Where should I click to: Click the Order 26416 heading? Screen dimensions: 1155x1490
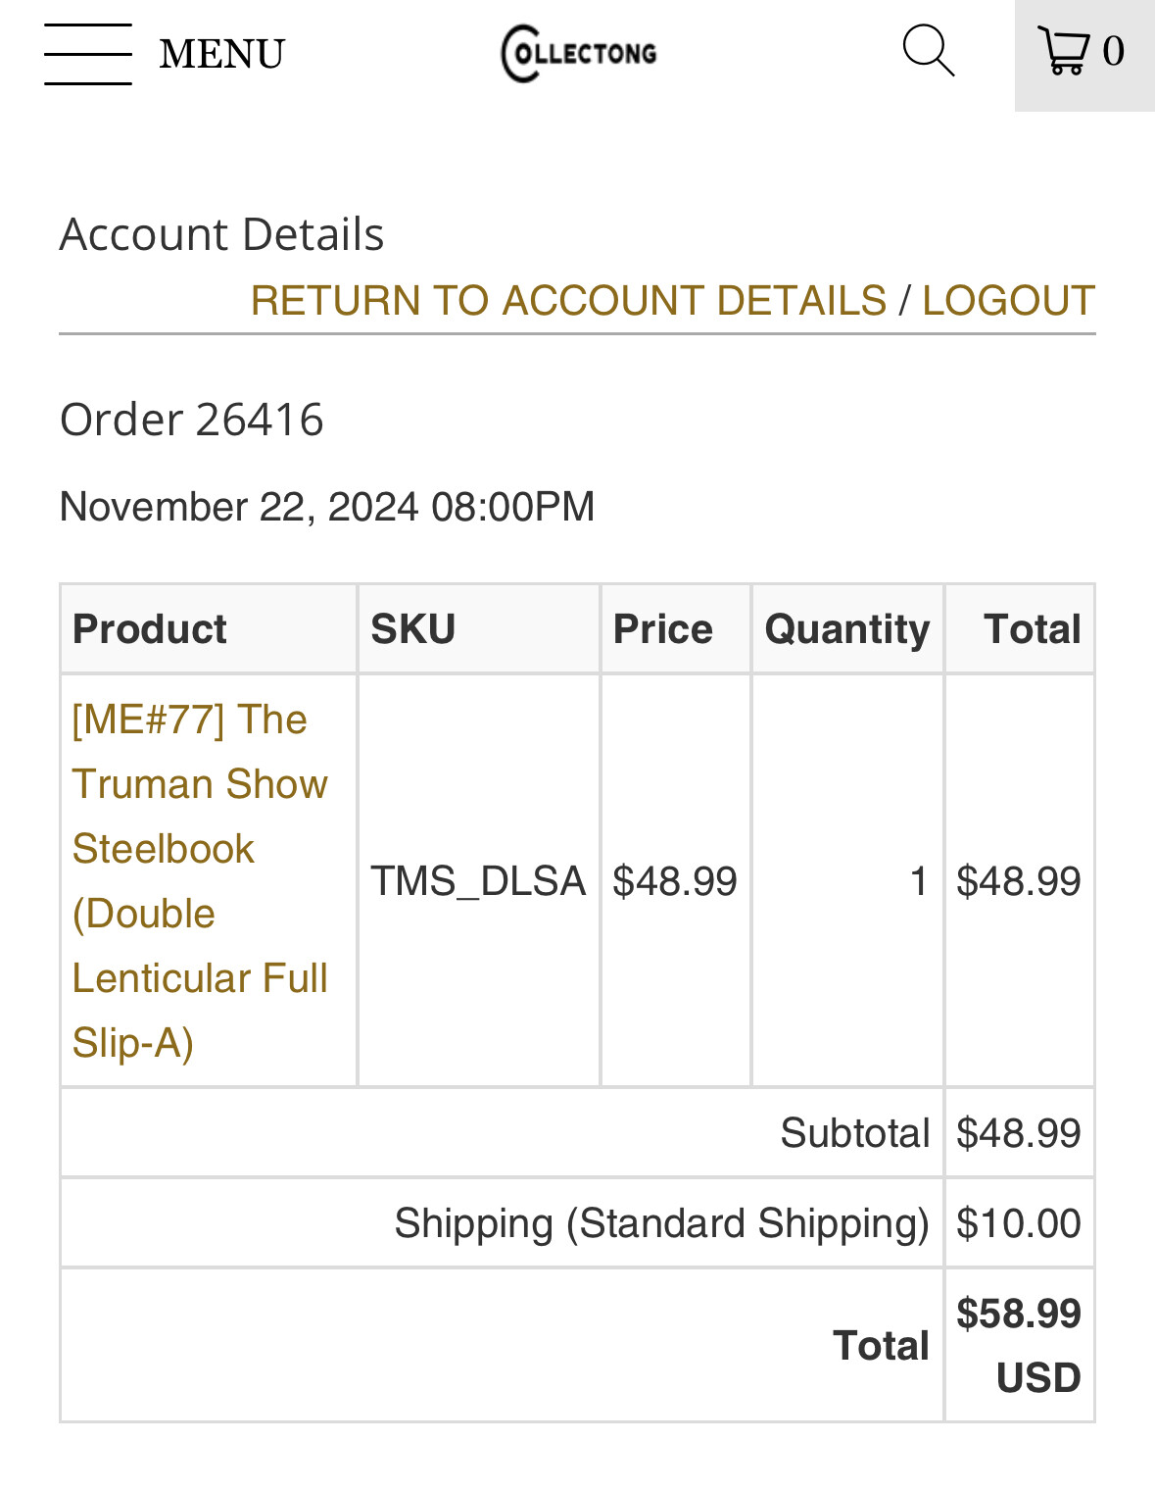[192, 420]
